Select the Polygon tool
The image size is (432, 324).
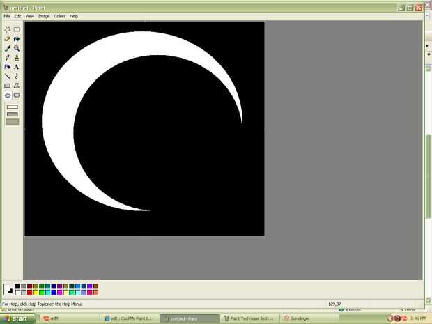[17, 86]
